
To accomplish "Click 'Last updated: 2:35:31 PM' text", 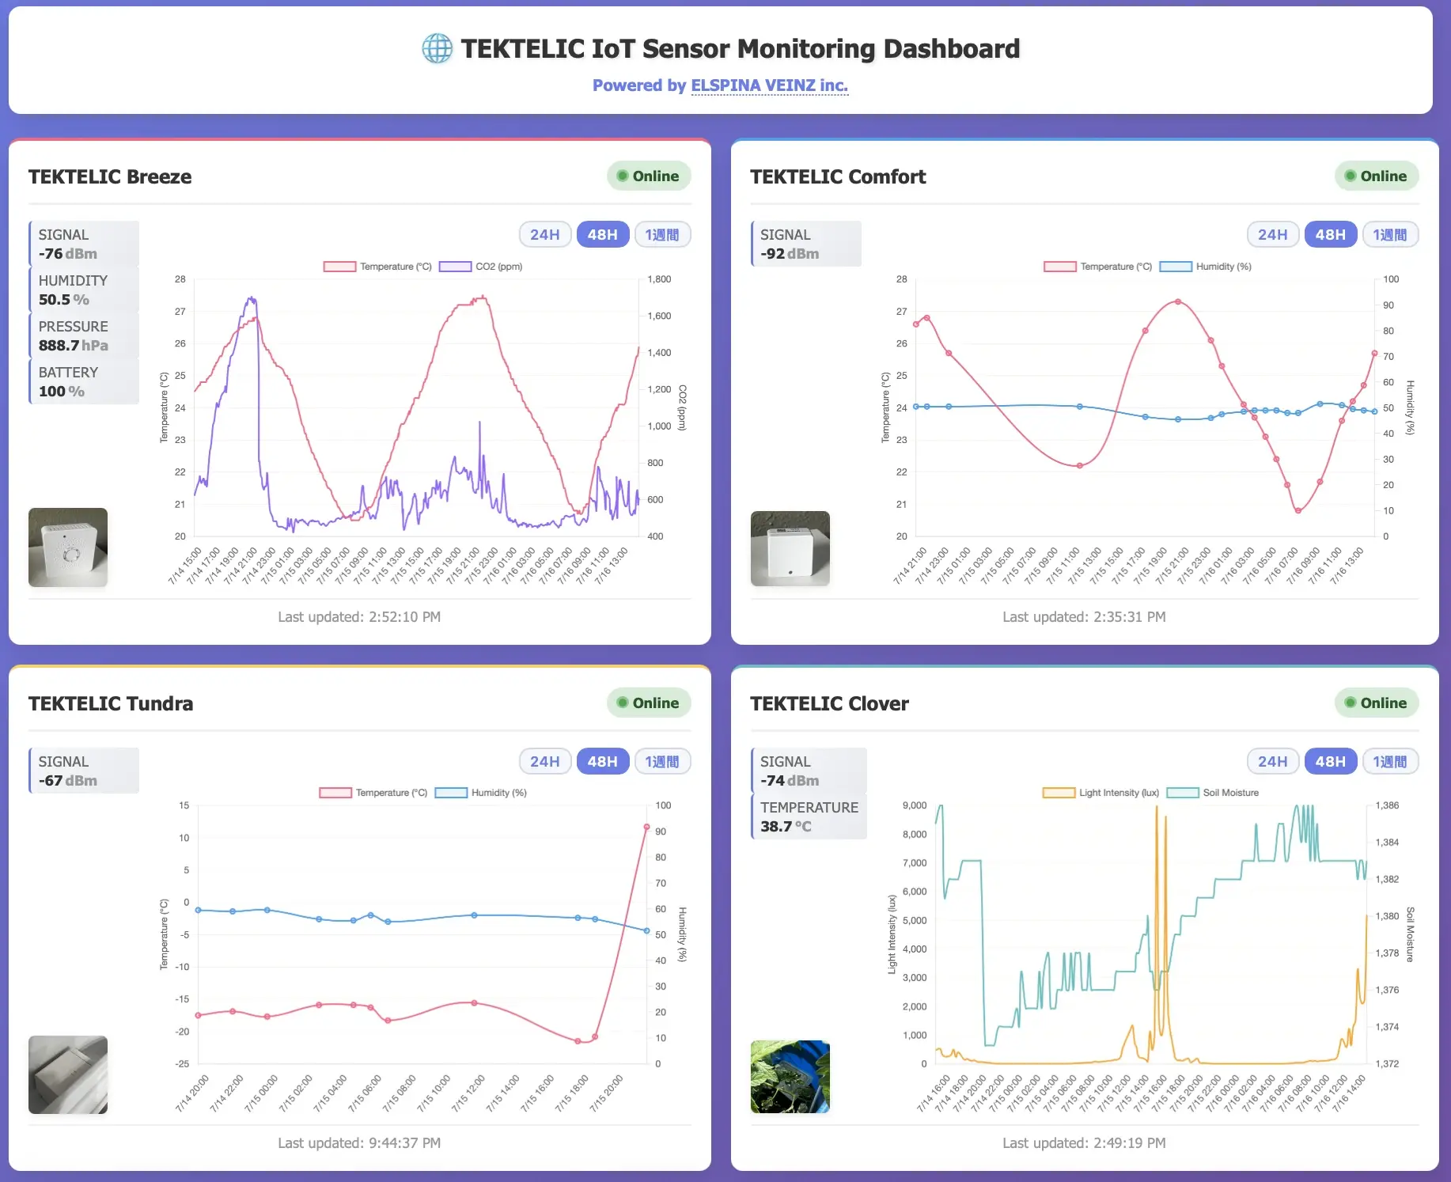I will [1084, 616].
